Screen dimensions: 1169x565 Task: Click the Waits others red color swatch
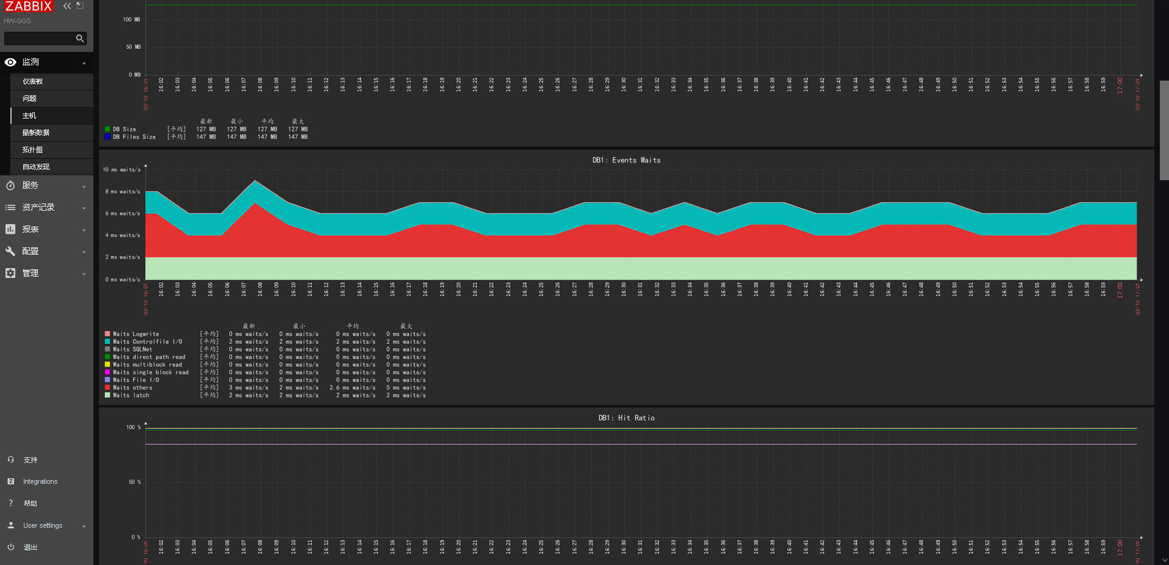[107, 387]
